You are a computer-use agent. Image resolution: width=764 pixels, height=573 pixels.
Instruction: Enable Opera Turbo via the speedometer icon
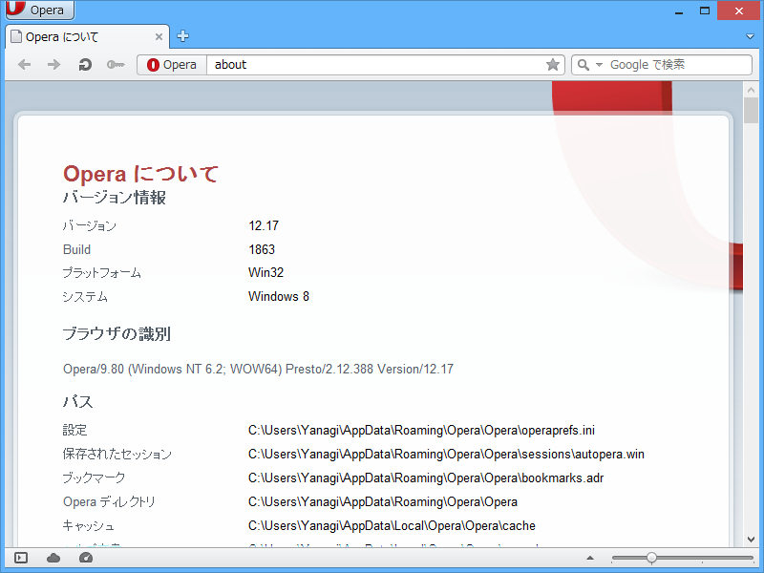click(x=85, y=557)
